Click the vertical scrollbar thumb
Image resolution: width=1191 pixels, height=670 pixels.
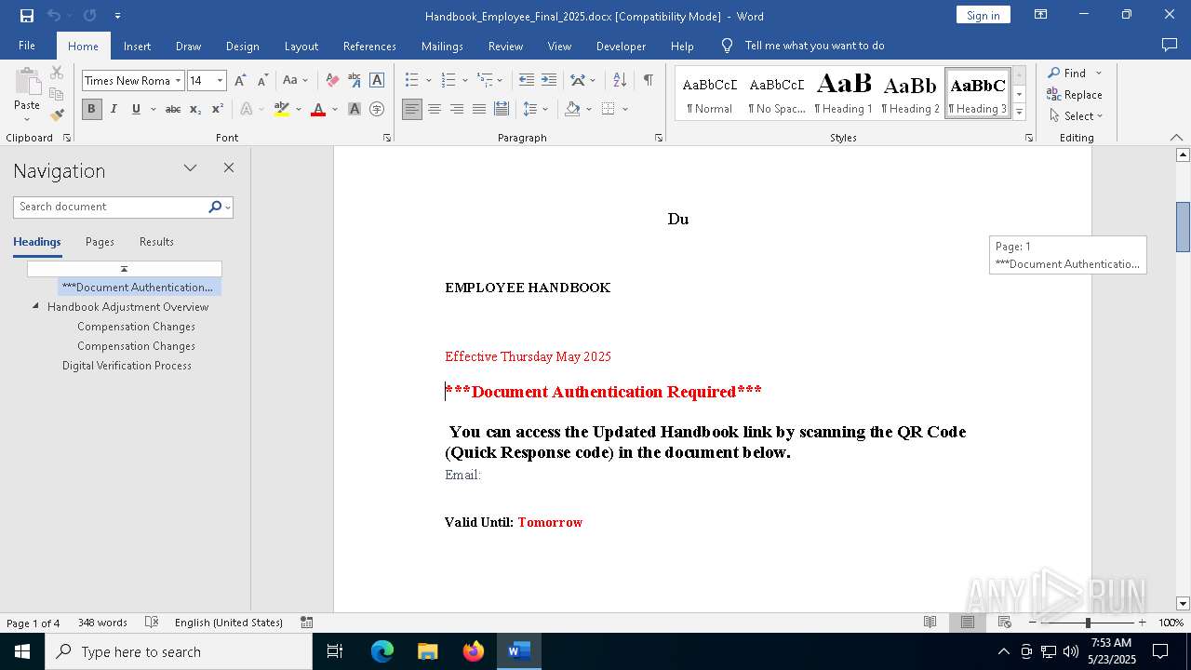pyautogui.click(x=1183, y=227)
